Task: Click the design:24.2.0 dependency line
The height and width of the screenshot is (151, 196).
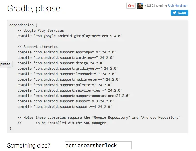Action: (60, 63)
